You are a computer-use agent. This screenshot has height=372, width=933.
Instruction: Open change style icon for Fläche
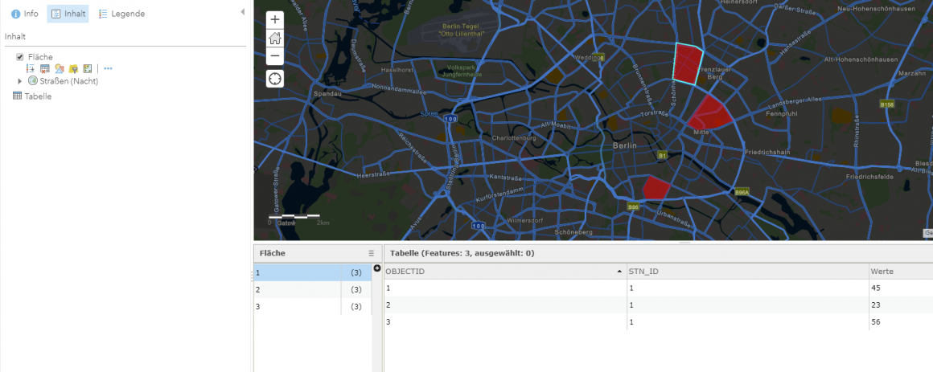[x=59, y=69]
